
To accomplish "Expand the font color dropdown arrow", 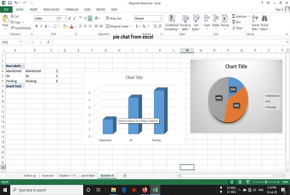I will pos(75,26).
